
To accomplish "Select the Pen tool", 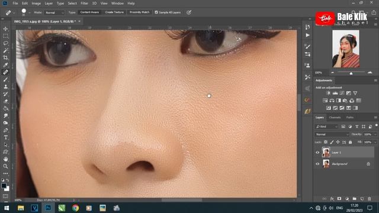I will [5, 130].
